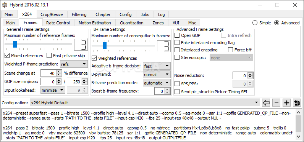The width and height of the screenshot is (304, 142).
Task: Switch to the top-level Main tab
Action: tap(9, 14)
